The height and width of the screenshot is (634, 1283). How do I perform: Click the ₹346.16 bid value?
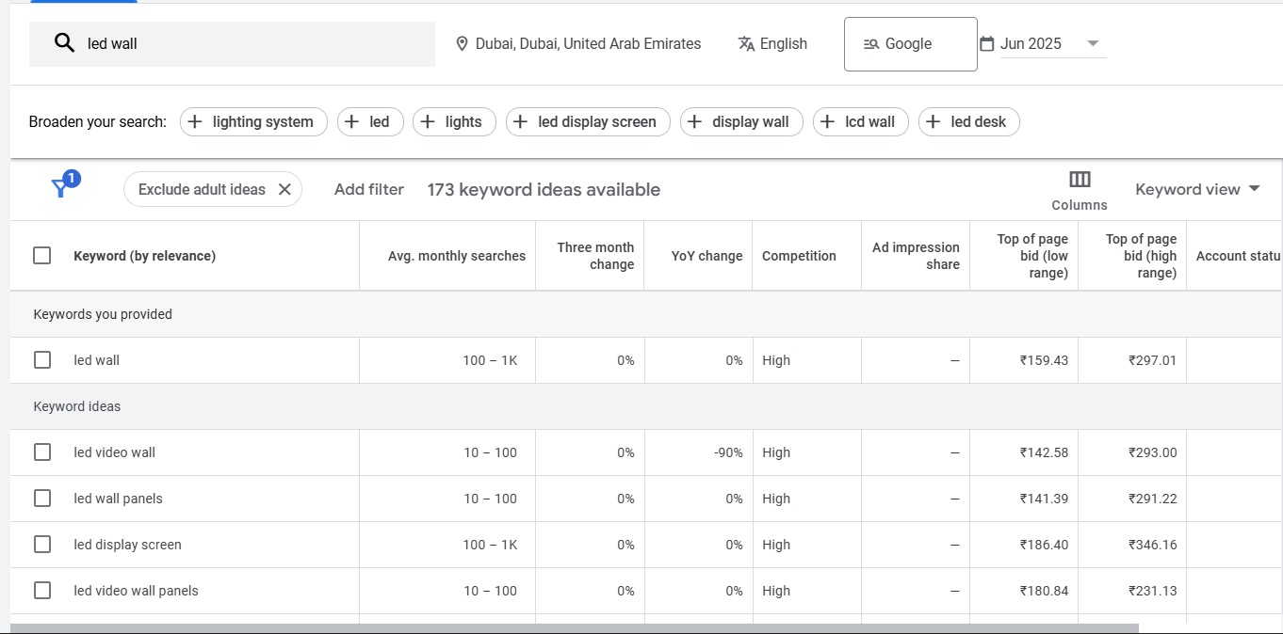(x=1152, y=545)
